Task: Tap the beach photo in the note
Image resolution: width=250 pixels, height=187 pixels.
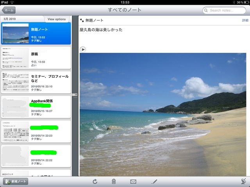Action: (163, 115)
